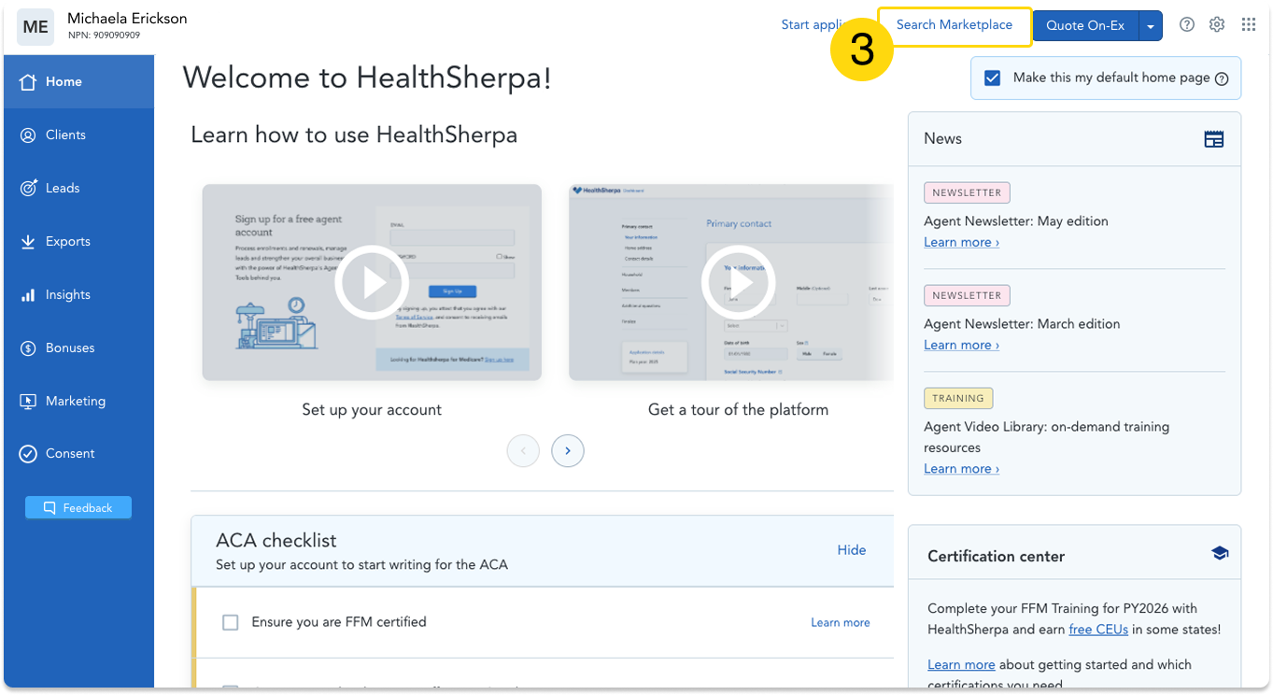Click the 'Agent Newsletter: March edition' text
This screenshot has height=695, width=1273.
1022,324
